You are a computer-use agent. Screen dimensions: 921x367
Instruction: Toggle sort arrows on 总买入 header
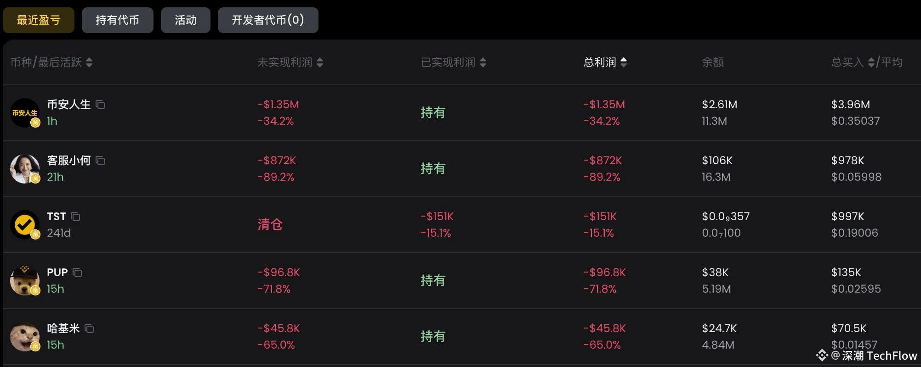871,62
